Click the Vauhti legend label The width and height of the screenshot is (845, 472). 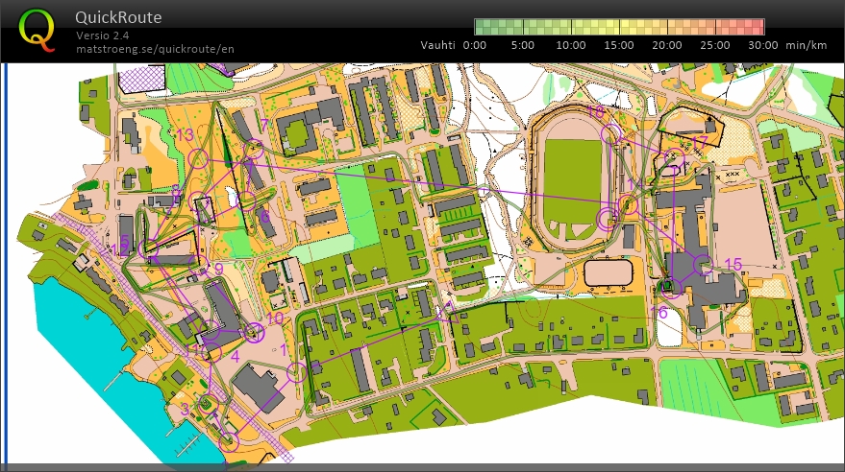coord(437,45)
